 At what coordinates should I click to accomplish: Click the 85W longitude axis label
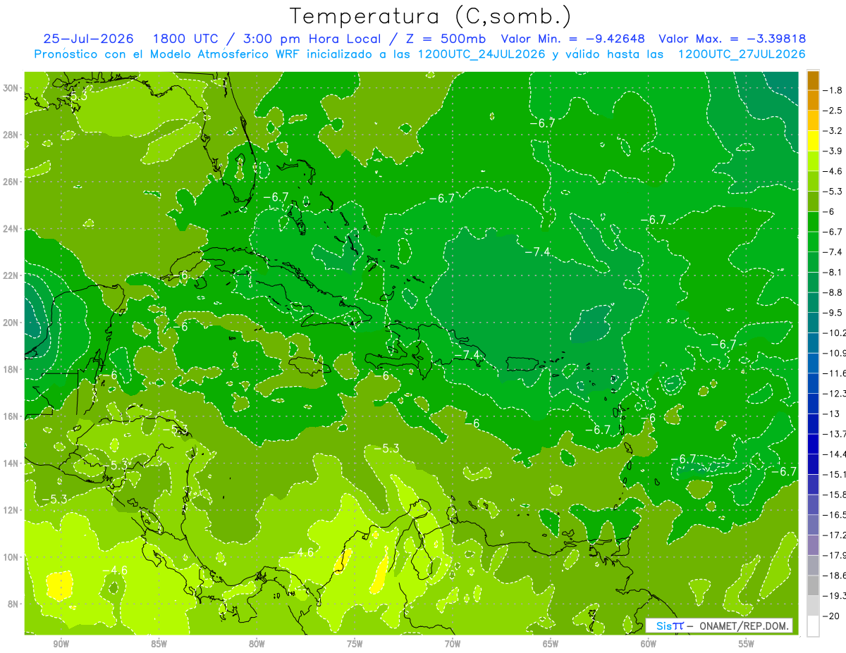pyautogui.click(x=159, y=644)
